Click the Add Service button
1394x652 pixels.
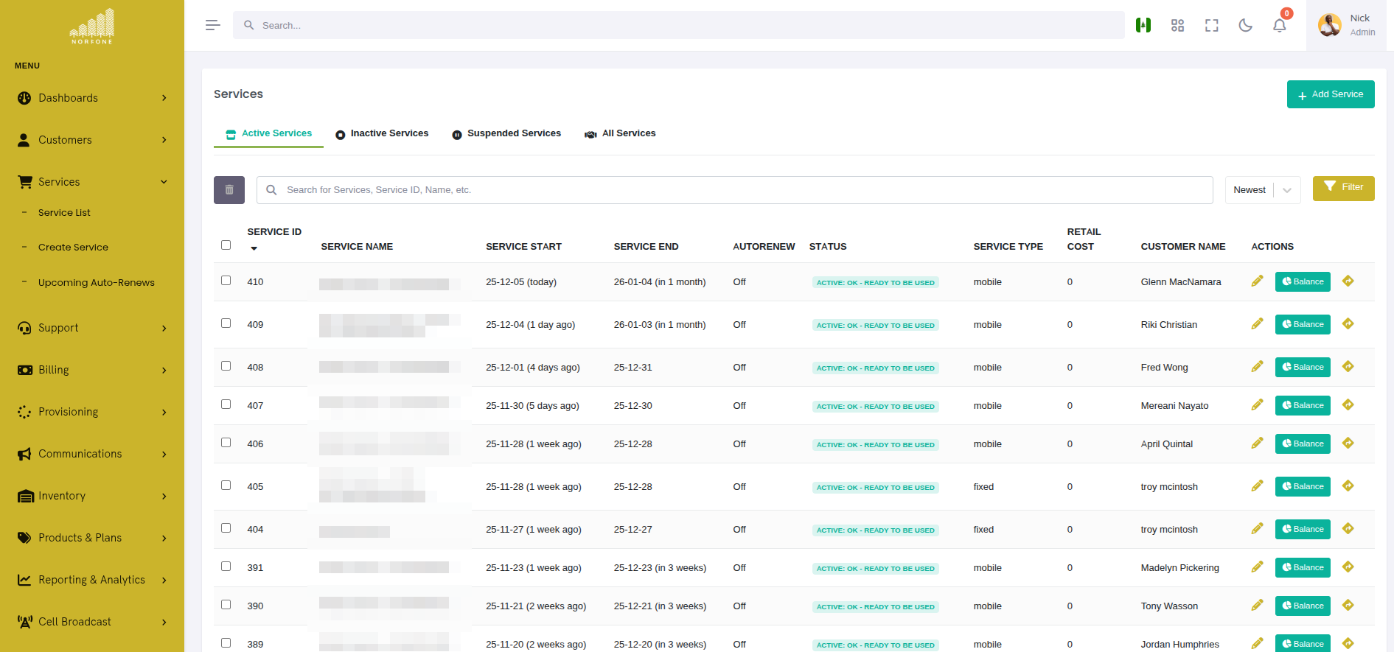click(x=1330, y=94)
